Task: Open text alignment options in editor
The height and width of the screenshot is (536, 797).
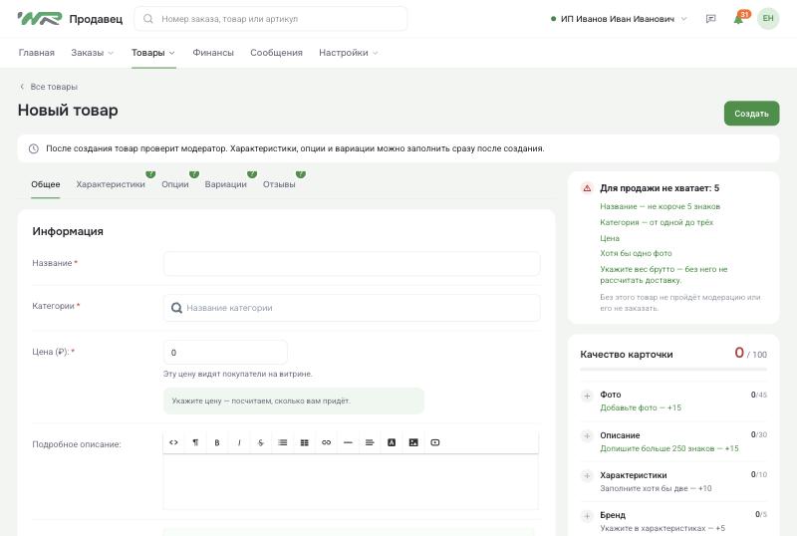Action: click(x=370, y=442)
